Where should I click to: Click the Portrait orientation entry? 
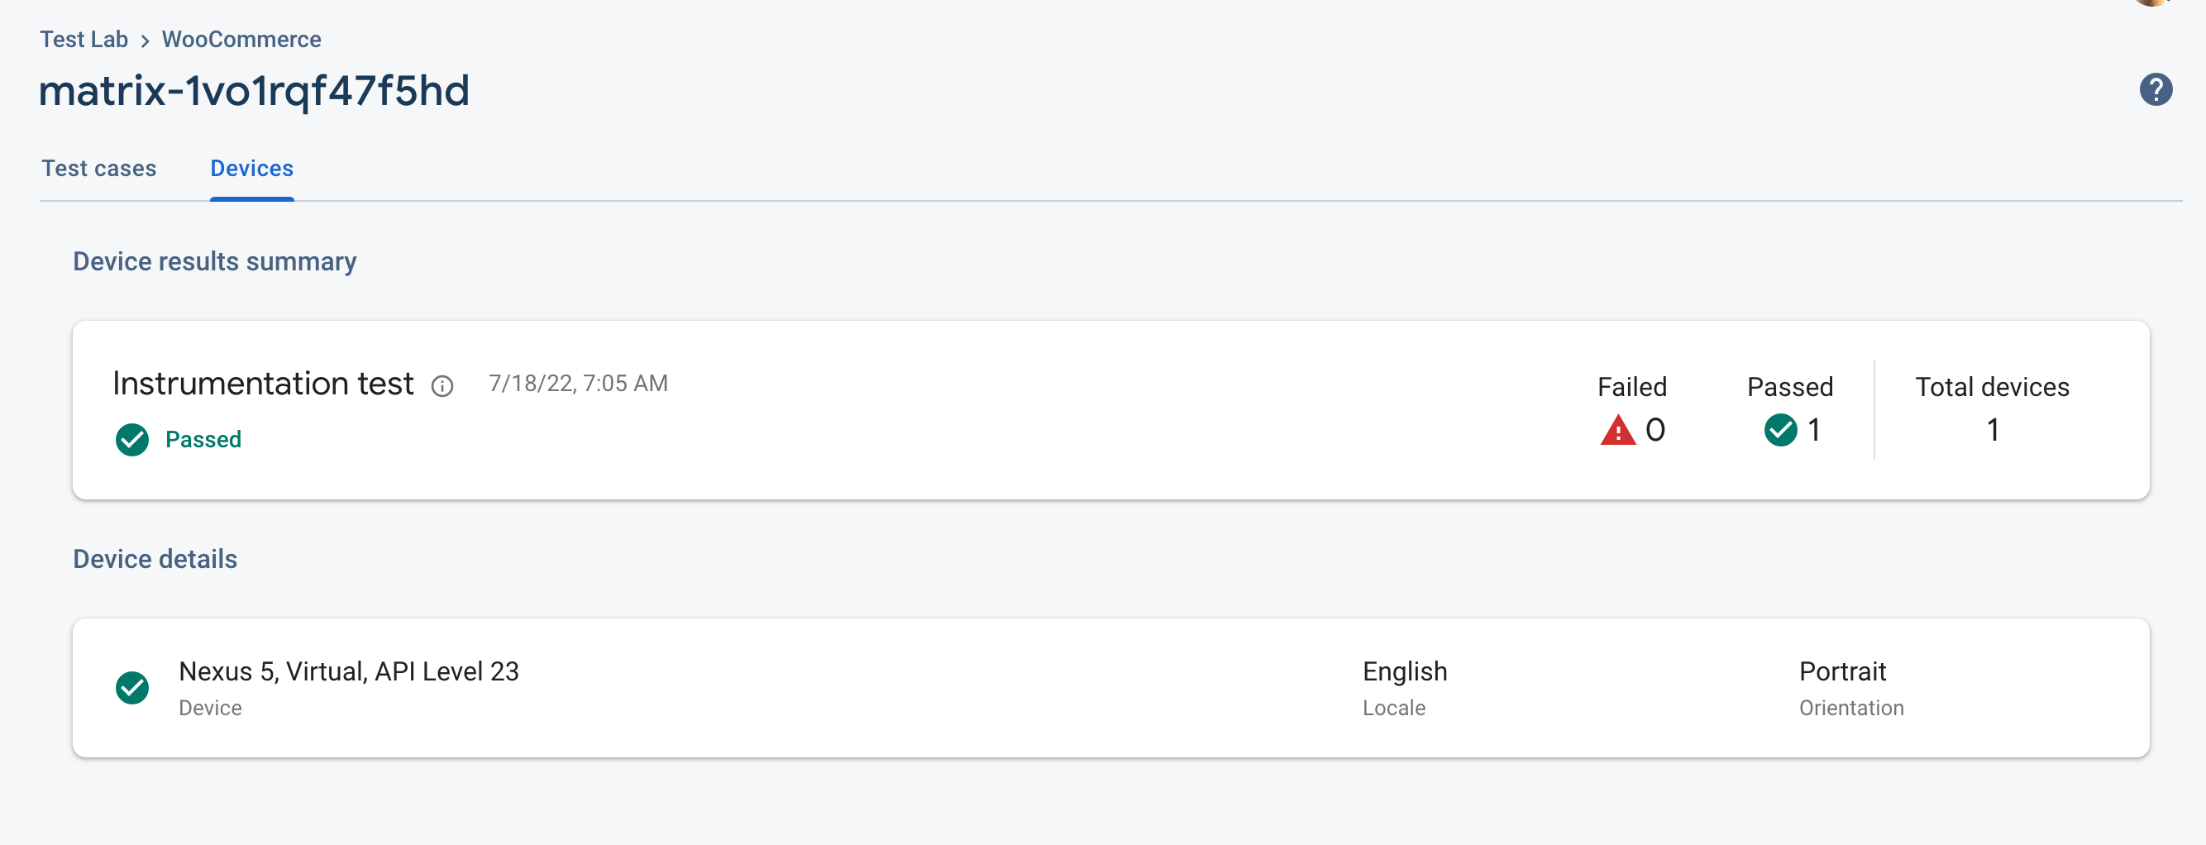[x=1842, y=672]
